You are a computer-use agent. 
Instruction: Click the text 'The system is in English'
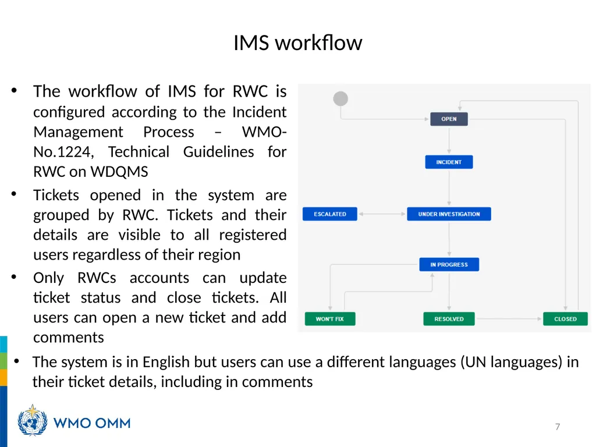tap(111, 362)
